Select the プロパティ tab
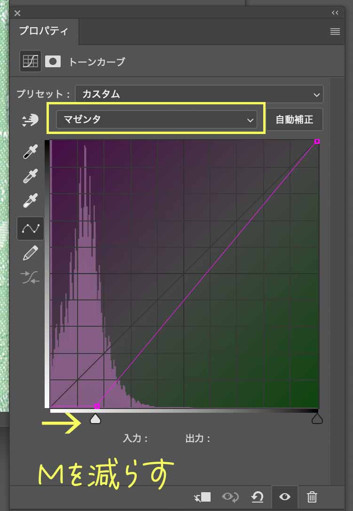The image size is (353, 511). pos(44,31)
